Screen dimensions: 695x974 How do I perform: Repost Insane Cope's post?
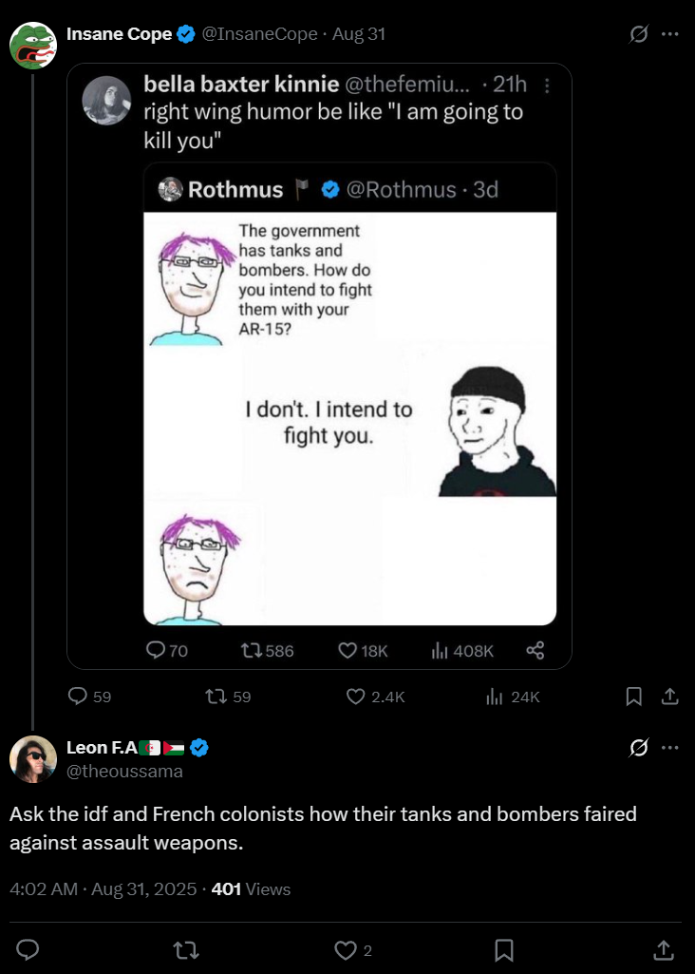pos(216,697)
